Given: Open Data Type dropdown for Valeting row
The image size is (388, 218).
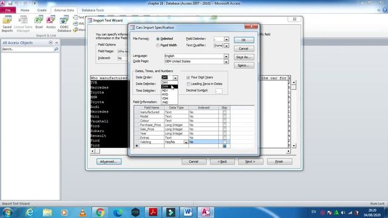Looking at the screenshot, I should [186, 142].
